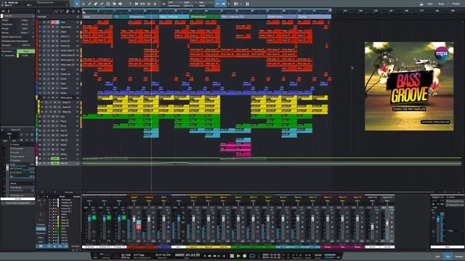Switch to the Project page
The height and width of the screenshot is (261, 465).
pos(456,4)
